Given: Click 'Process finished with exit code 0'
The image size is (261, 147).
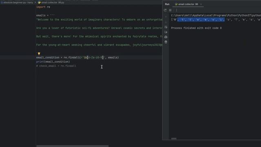Looking at the screenshot, I should pyautogui.click(x=196, y=28).
